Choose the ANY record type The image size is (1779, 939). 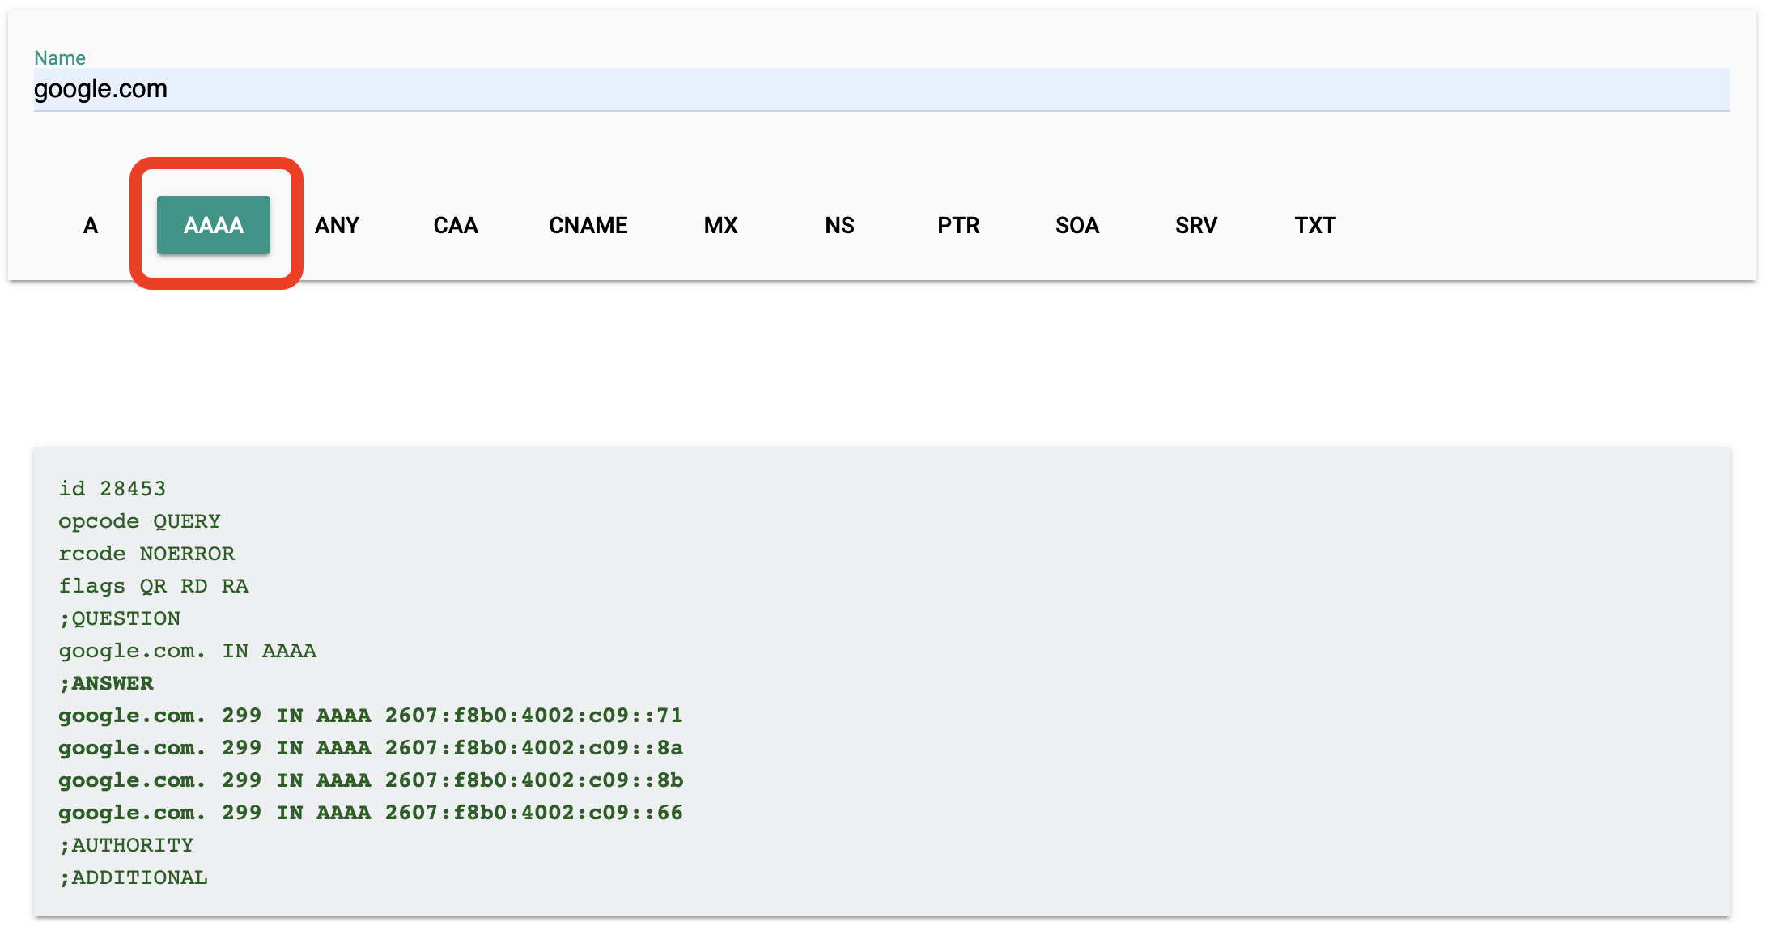coord(337,225)
